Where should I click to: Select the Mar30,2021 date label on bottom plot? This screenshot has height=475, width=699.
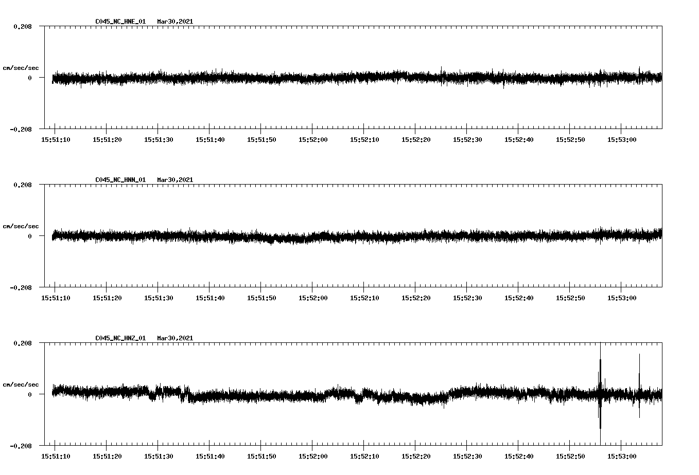coord(175,338)
